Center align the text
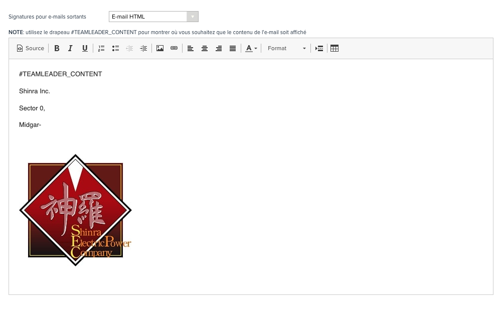The image size is (501, 310). [x=205, y=48]
